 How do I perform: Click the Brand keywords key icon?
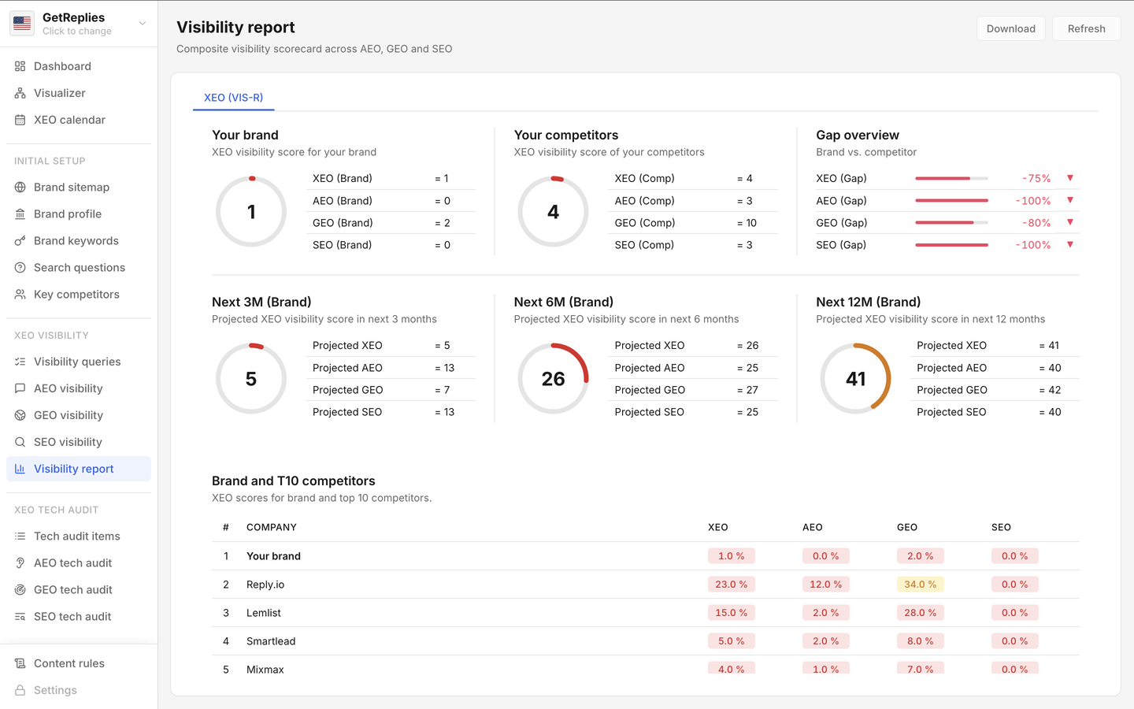coord(20,241)
